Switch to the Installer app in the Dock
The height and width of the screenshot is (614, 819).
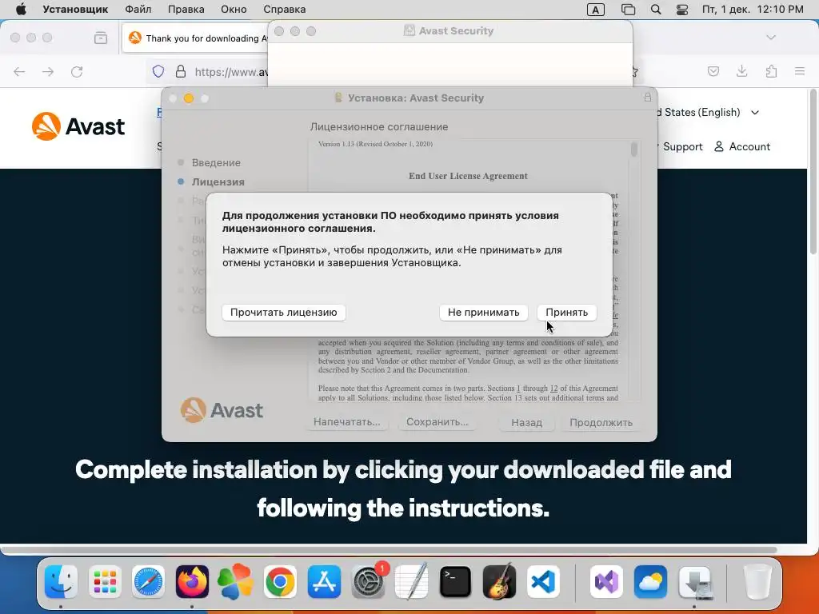[x=695, y=582]
